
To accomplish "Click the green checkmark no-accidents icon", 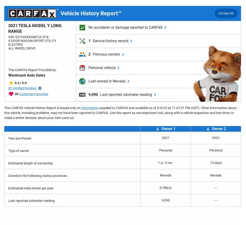I will [82, 27].
